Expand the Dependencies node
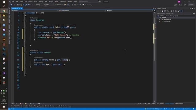This screenshot has width=196, height=110. coord(160,20)
